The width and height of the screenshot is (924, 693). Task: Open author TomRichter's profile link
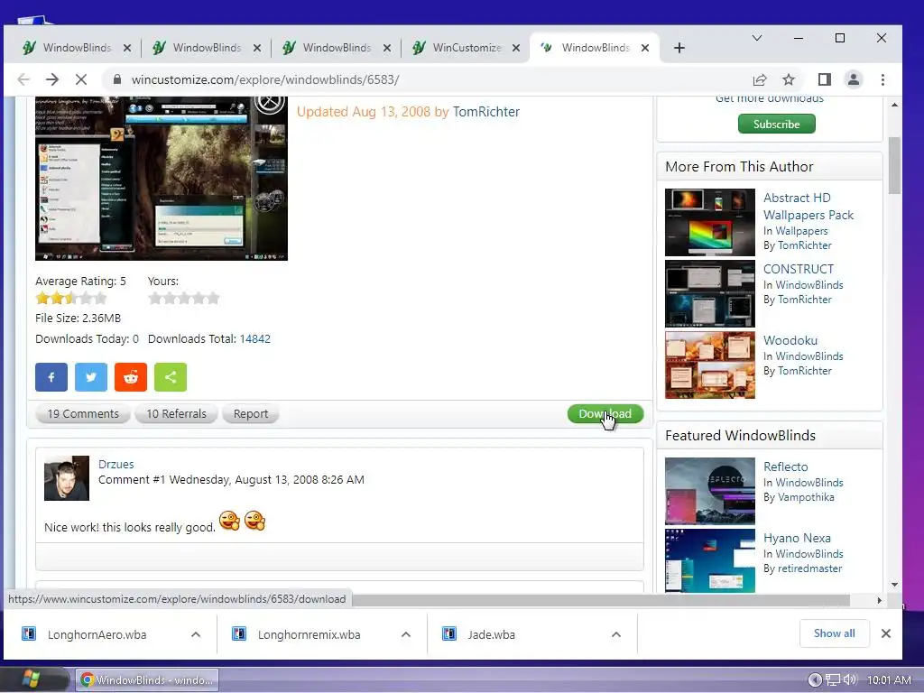(x=486, y=112)
